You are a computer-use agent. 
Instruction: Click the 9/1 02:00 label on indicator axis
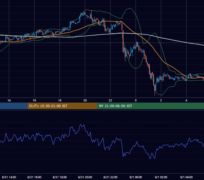pos(161,177)
